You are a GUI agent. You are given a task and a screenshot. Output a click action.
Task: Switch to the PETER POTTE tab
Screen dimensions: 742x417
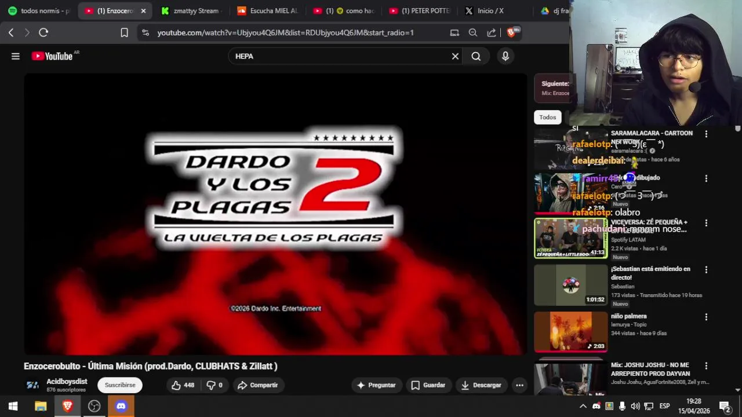(420, 10)
